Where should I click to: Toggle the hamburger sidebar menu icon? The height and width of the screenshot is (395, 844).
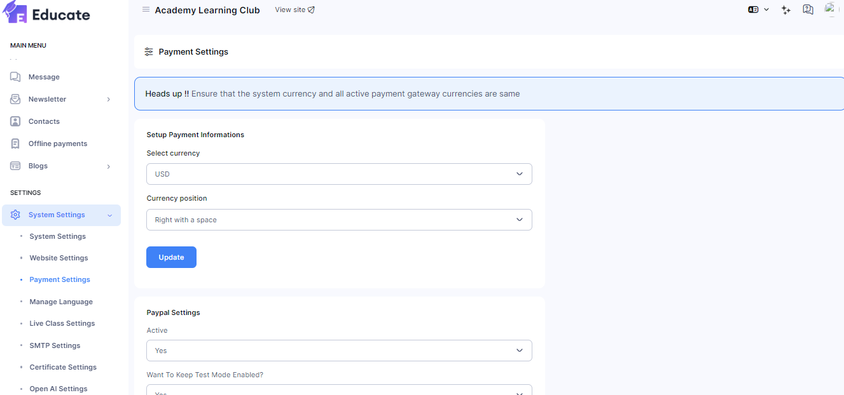[146, 10]
